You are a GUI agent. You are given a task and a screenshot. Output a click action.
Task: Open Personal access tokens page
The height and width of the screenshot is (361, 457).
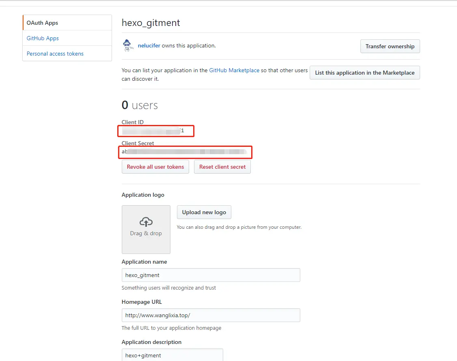click(55, 54)
